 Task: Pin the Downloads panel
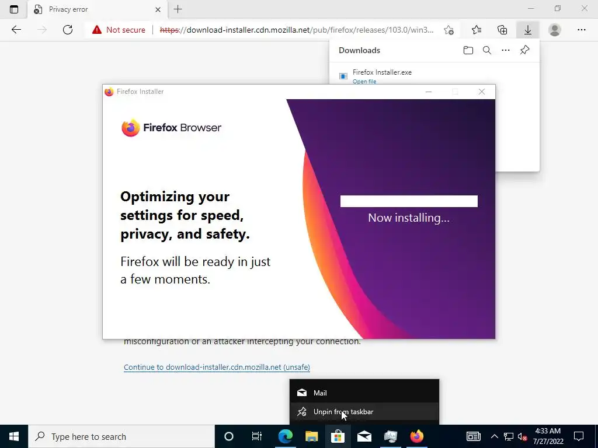[x=525, y=50]
